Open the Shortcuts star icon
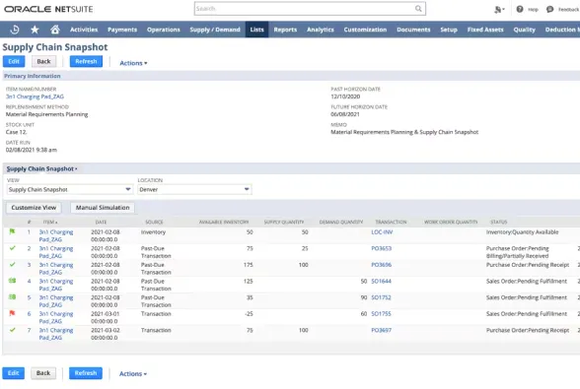The height and width of the screenshot is (389, 580). coord(35,30)
